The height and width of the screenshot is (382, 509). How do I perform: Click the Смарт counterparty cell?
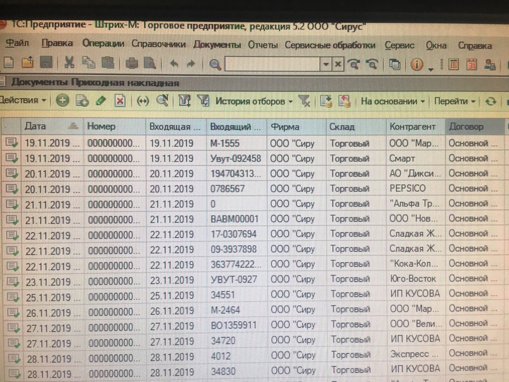(416, 158)
